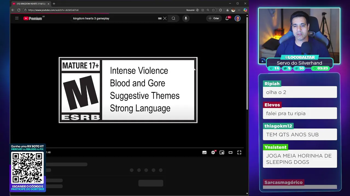This screenshot has height=196, width=350.
Task: Run search with the magnifier button
Action: coord(173,18)
